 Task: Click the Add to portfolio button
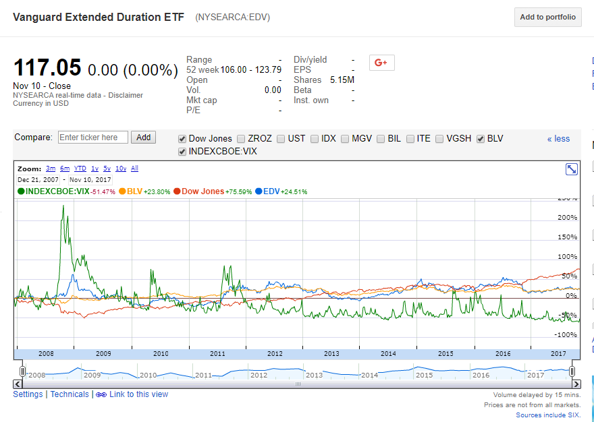tap(548, 17)
